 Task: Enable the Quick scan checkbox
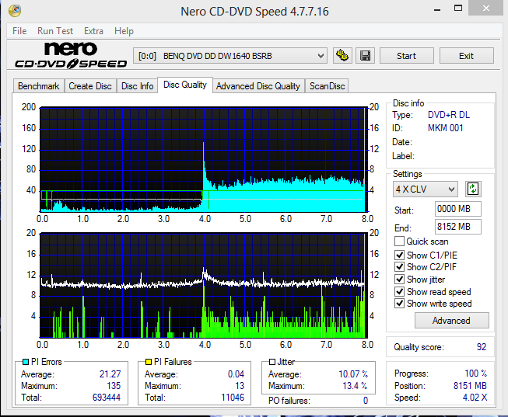click(400, 242)
